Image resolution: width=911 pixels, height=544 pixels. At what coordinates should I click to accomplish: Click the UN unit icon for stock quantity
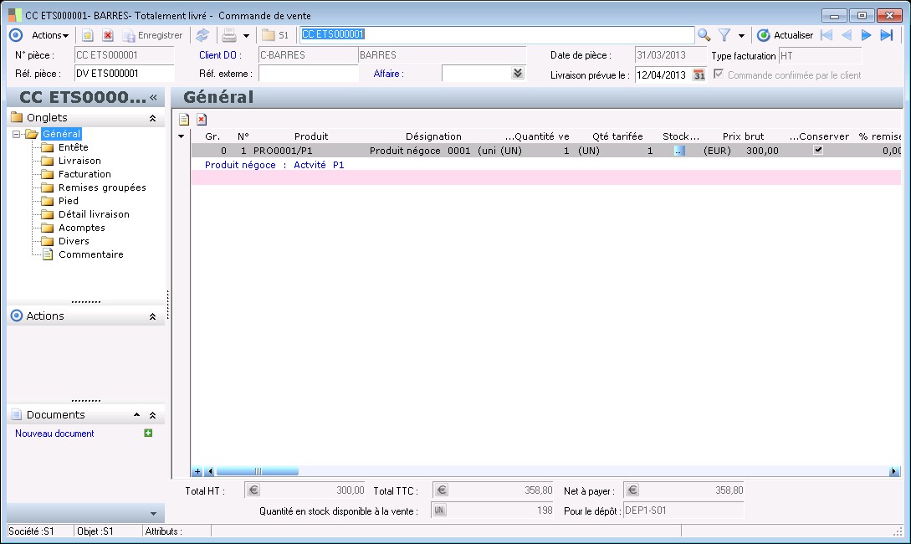[439, 511]
